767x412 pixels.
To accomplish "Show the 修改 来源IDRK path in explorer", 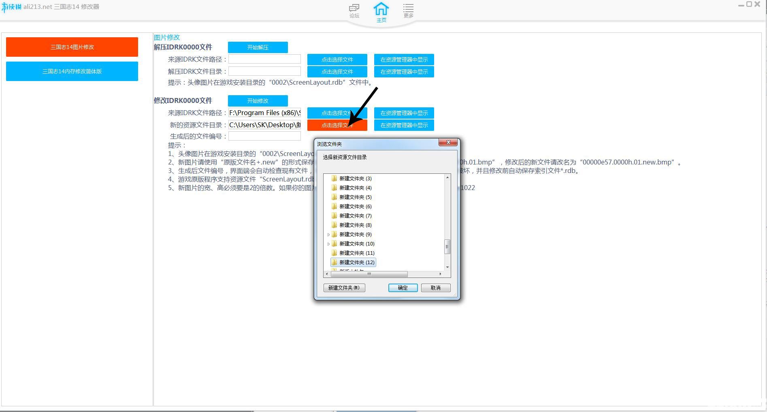I will pyautogui.click(x=404, y=113).
